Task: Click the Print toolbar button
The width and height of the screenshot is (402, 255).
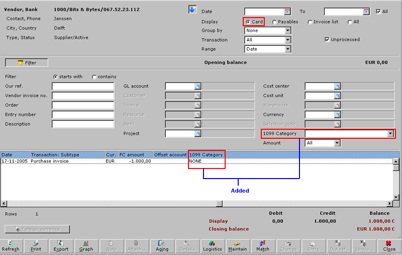Action: (x=36, y=246)
